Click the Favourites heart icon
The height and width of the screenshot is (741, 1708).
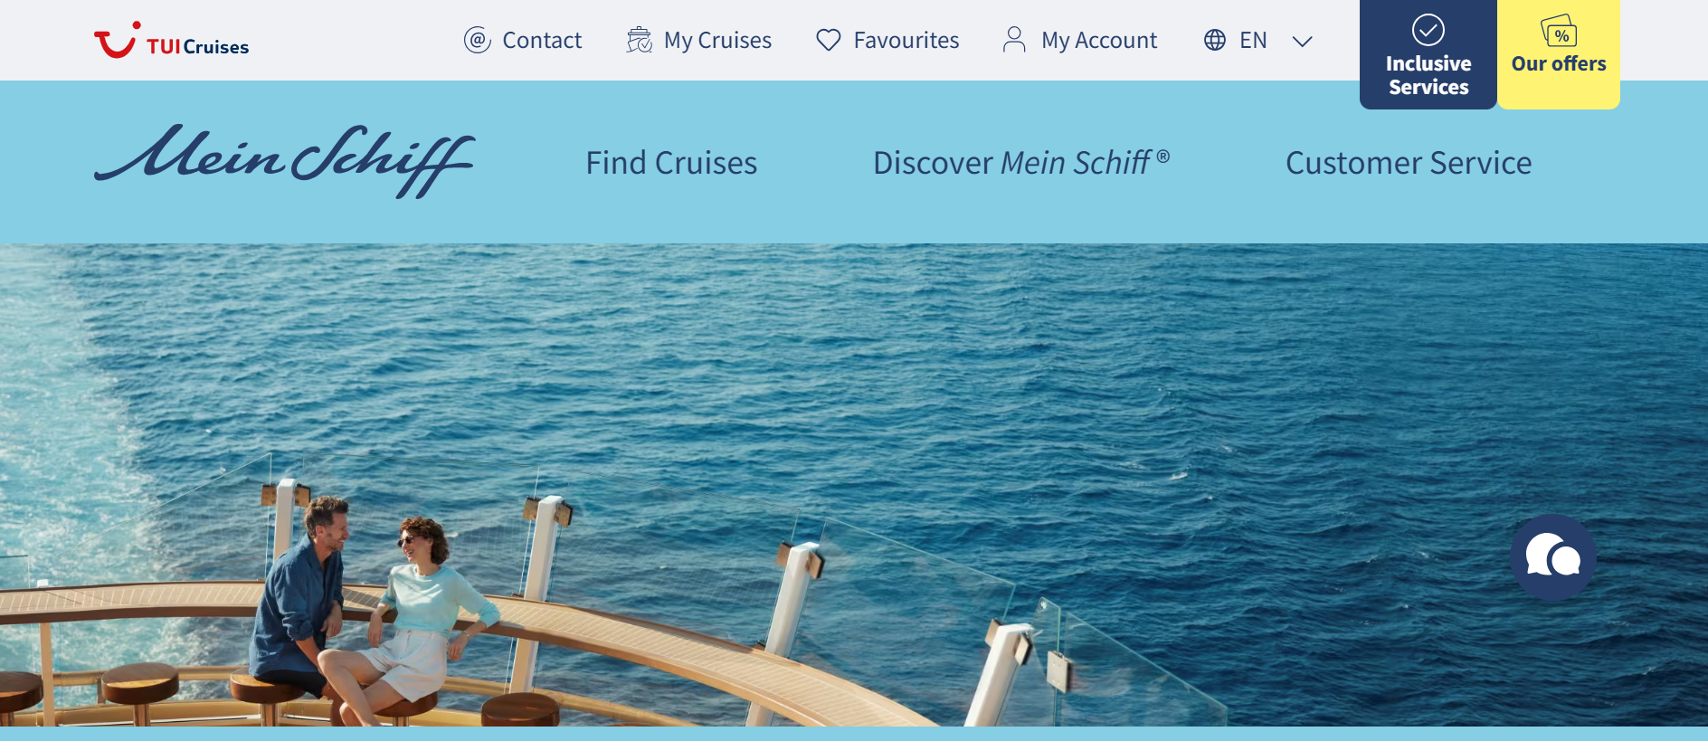829,40
